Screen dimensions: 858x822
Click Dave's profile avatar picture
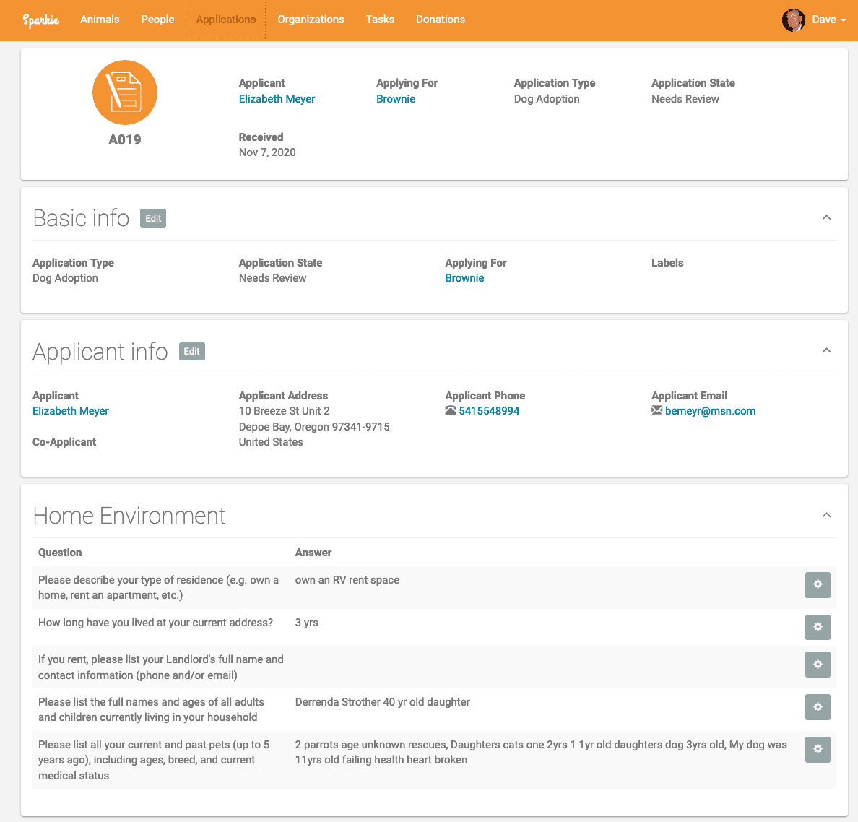(x=793, y=20)
